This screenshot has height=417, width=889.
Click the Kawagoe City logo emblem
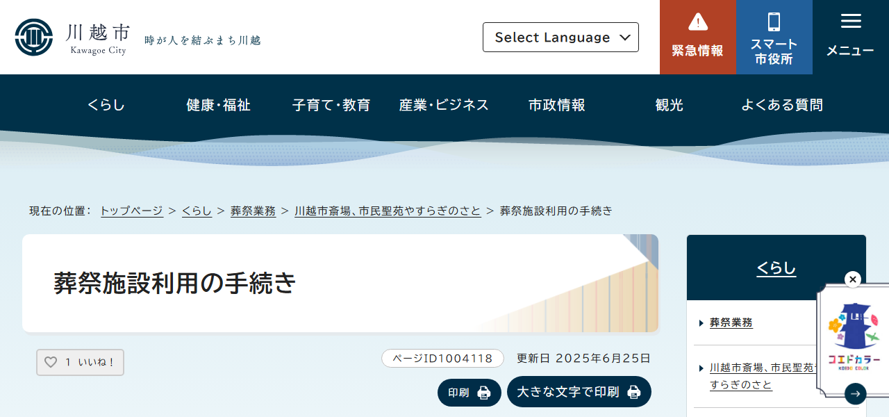34,37
